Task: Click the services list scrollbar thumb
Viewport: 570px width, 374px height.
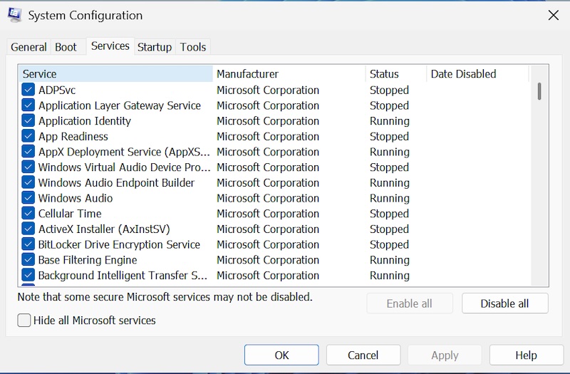Action: (539, 91)
